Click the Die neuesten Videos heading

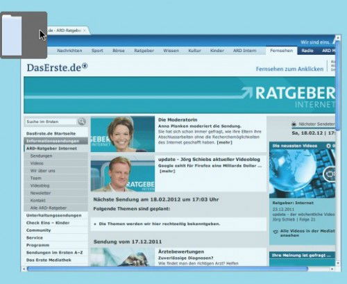click(x=295, y=146)
